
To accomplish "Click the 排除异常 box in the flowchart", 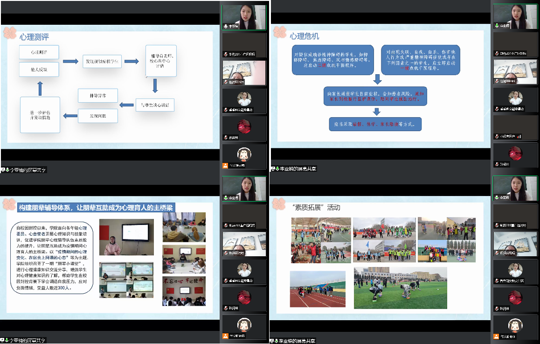I will [x=98, y=96].
